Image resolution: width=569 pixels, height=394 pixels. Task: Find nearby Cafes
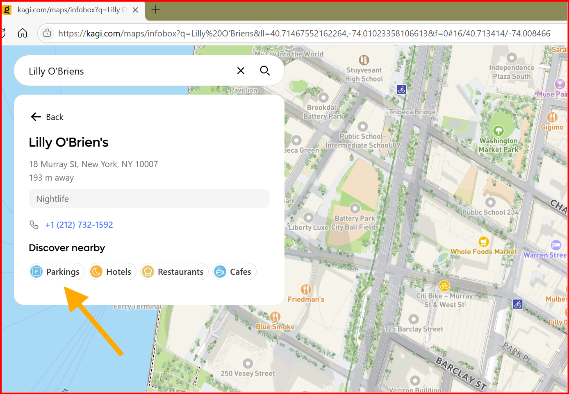[234, 272]
